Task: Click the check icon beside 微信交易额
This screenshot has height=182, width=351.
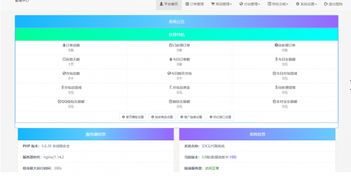Action: tap(170, 101)
